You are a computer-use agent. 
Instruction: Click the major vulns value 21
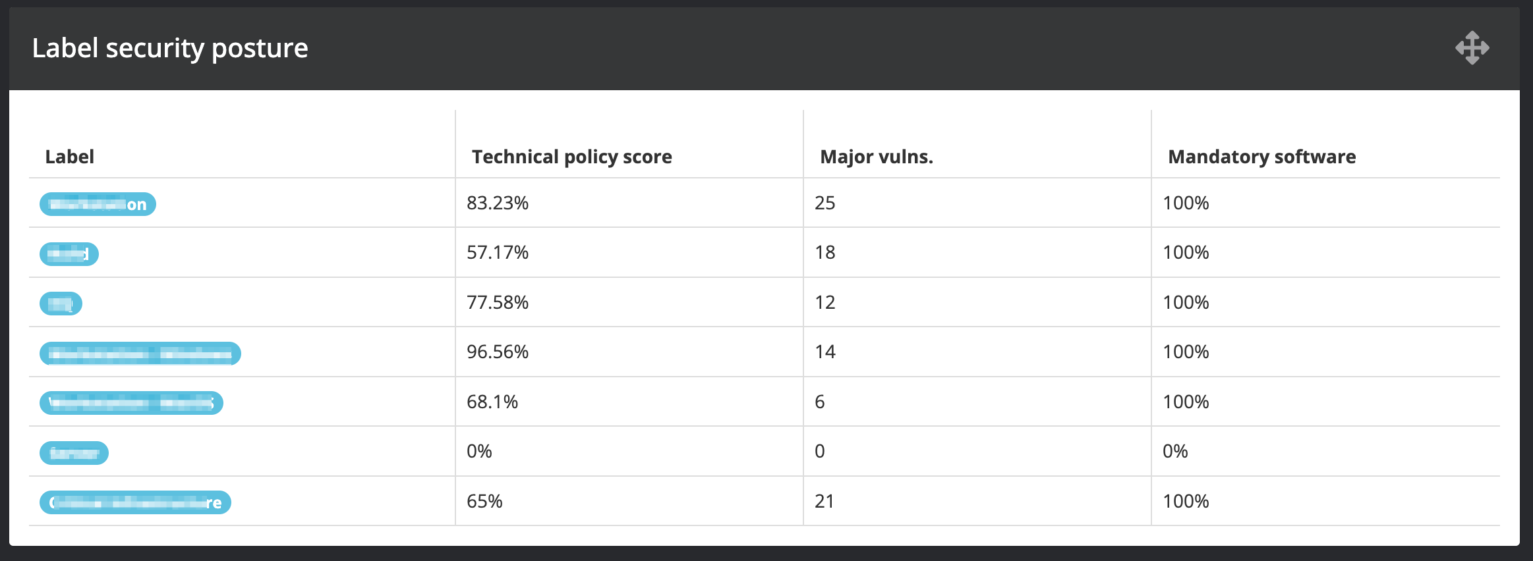[x=824, y=501]
